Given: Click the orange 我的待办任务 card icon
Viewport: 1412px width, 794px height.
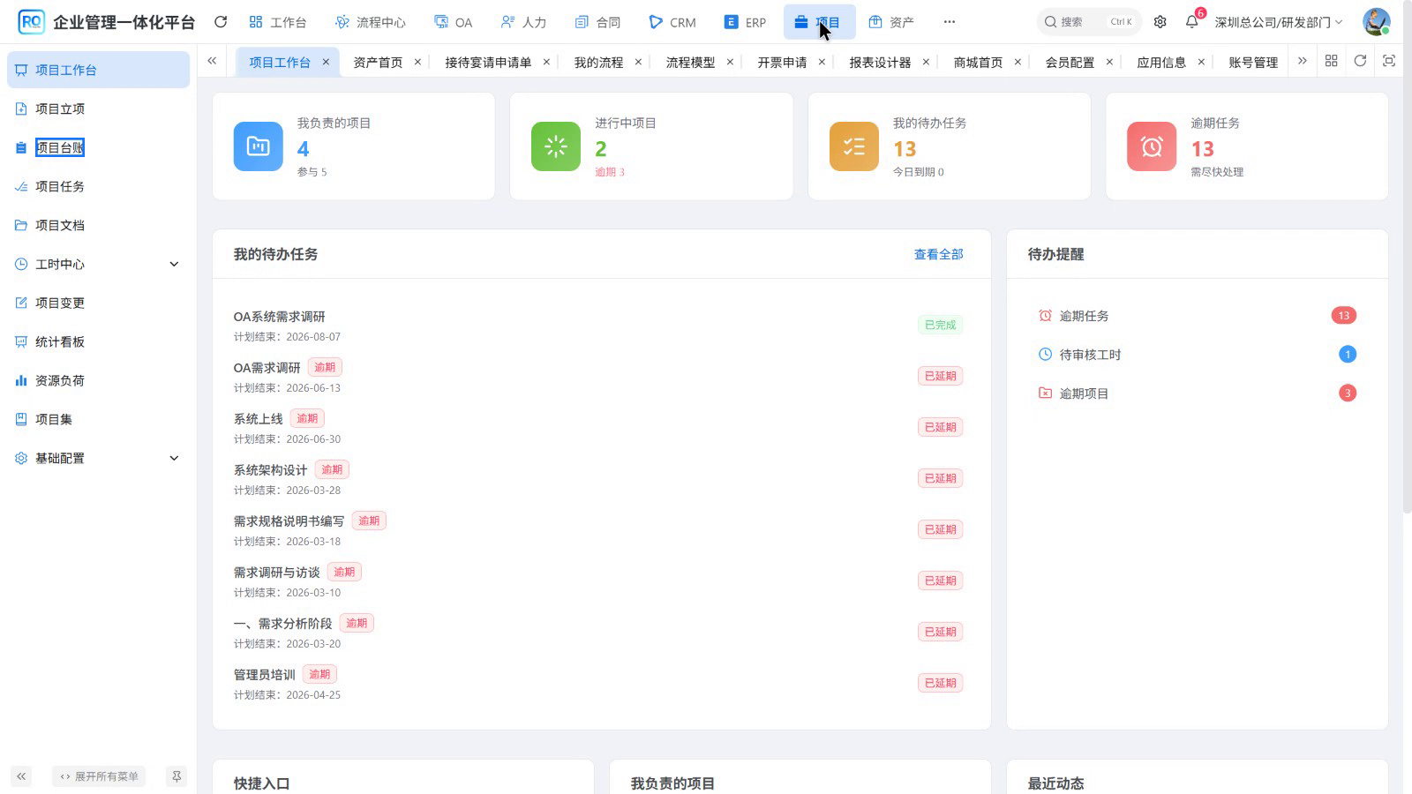Looking at the screenshot, I should 854,146.
